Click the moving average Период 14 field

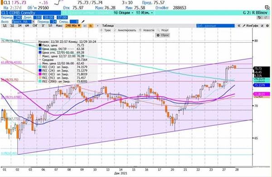[53, 22]
